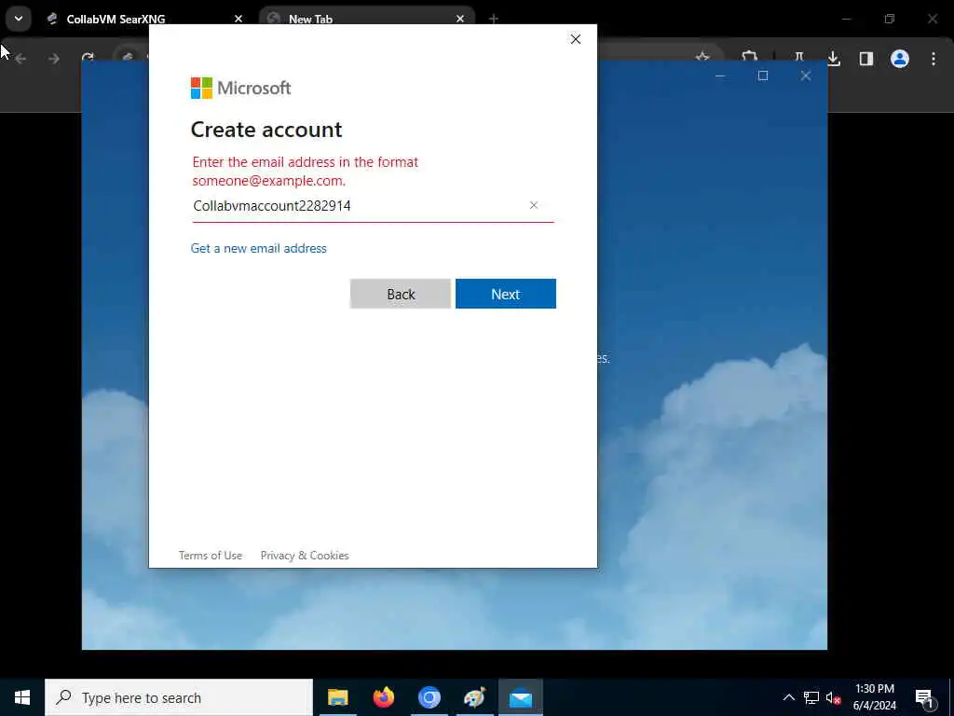954x716 pixels.
Task: Open the network status tray icon
Action: coord(811,697)
